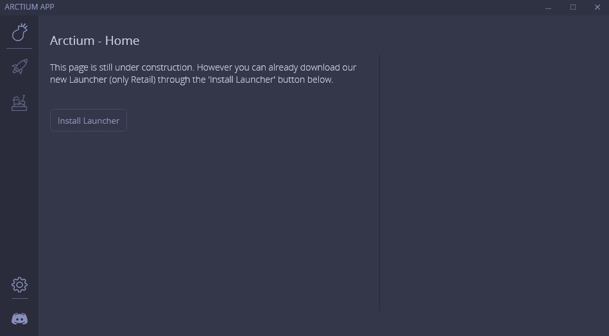Image resolution: width=609 pixels, height=336 pixels.
Task: Minimize the Arctium App window
Action: (548, 7)
